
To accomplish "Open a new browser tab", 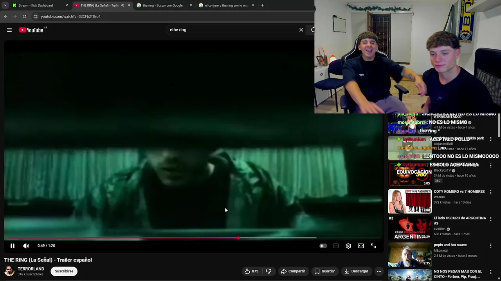I will point(262,5).
